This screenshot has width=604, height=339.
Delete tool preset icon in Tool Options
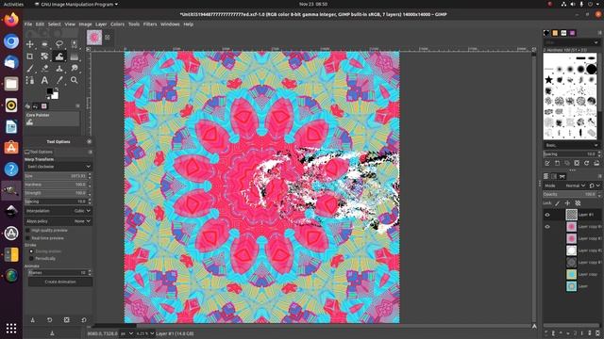(67, 320)
